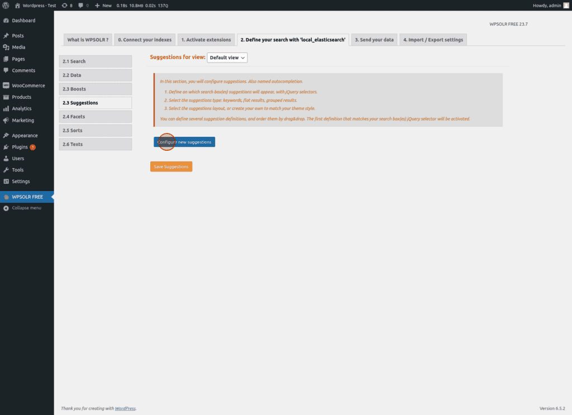
Task: Click the WooCommerce icon in sidebar
Action: click(6, 85)
